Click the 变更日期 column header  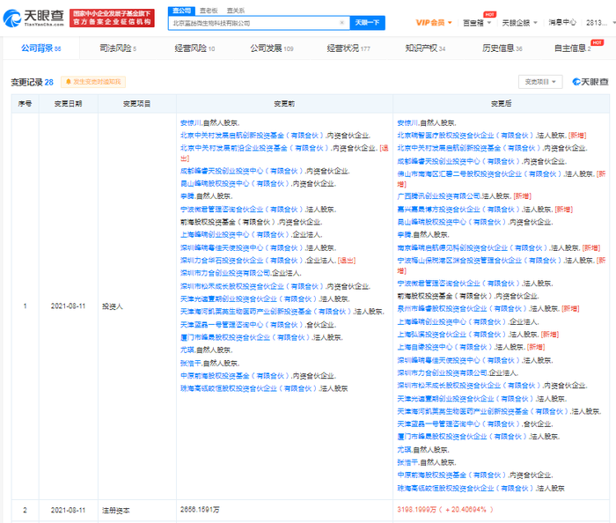pos(68,104)
